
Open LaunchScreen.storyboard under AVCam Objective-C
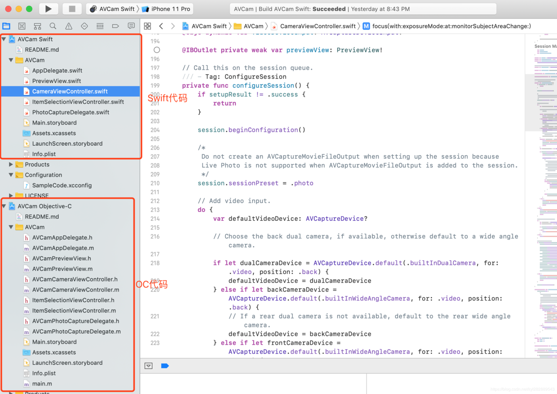67,363
